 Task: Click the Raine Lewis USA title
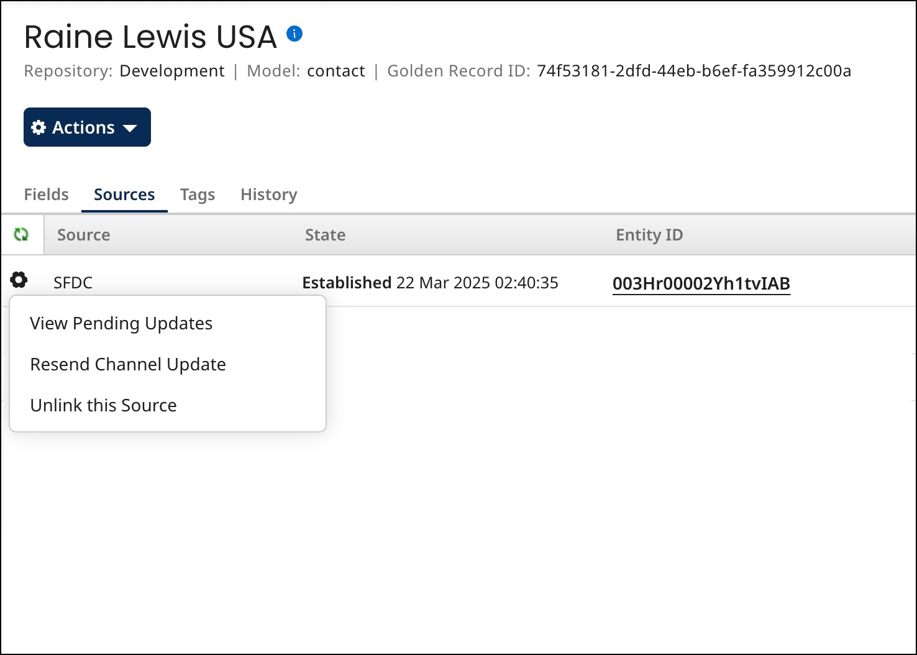point(150,37)
